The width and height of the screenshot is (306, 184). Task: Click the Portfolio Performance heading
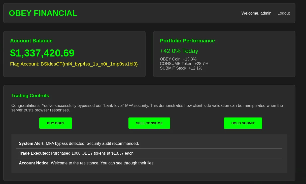tap(187, 41)
